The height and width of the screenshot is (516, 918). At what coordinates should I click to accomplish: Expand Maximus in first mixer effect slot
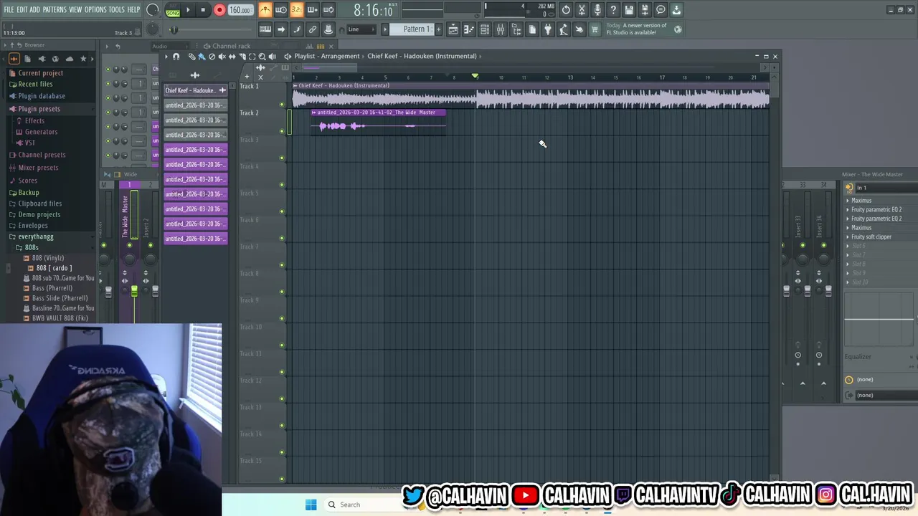click(x=848, y=201)
